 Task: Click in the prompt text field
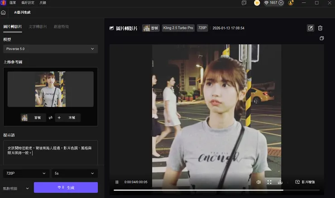50,152
